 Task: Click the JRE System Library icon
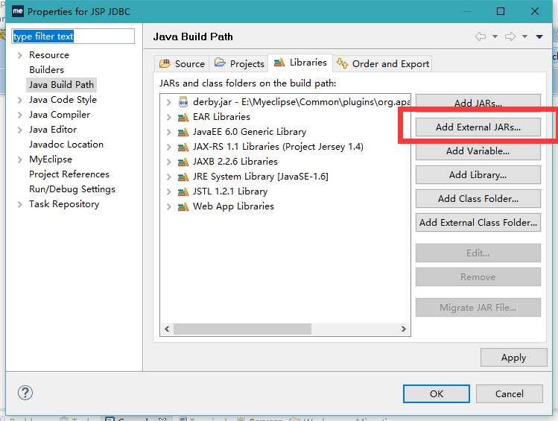(183, 177)
